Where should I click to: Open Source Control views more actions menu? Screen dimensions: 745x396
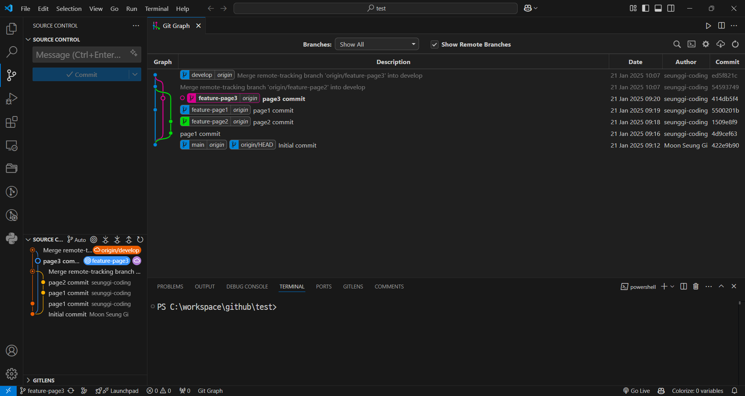coord(136,26)
